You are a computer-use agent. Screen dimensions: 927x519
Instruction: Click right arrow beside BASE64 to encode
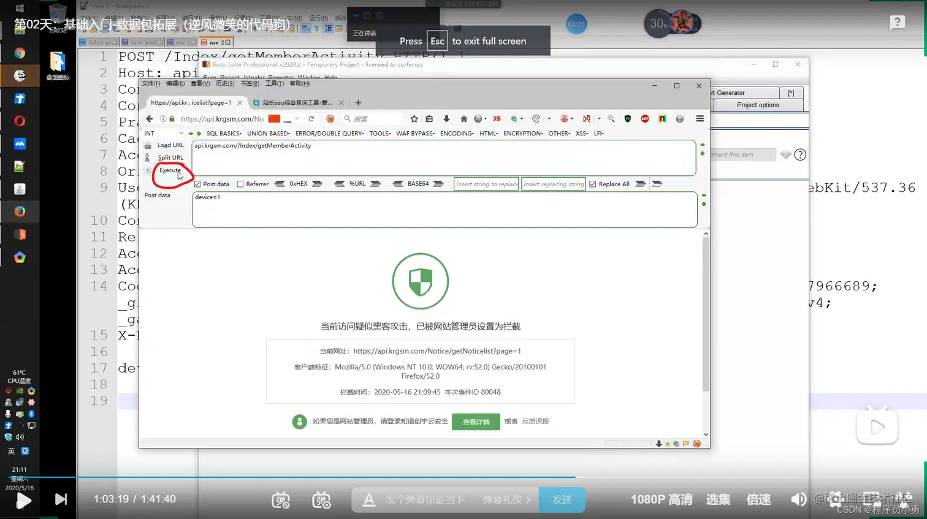click(x=438, y=184)
